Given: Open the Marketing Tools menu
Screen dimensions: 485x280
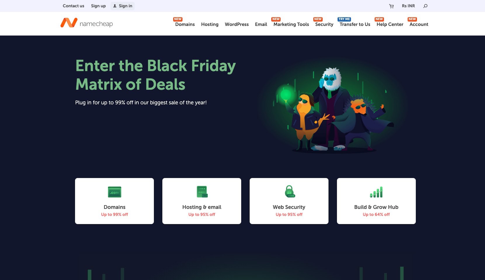Looking at the screenshot, I should point(291,24).
